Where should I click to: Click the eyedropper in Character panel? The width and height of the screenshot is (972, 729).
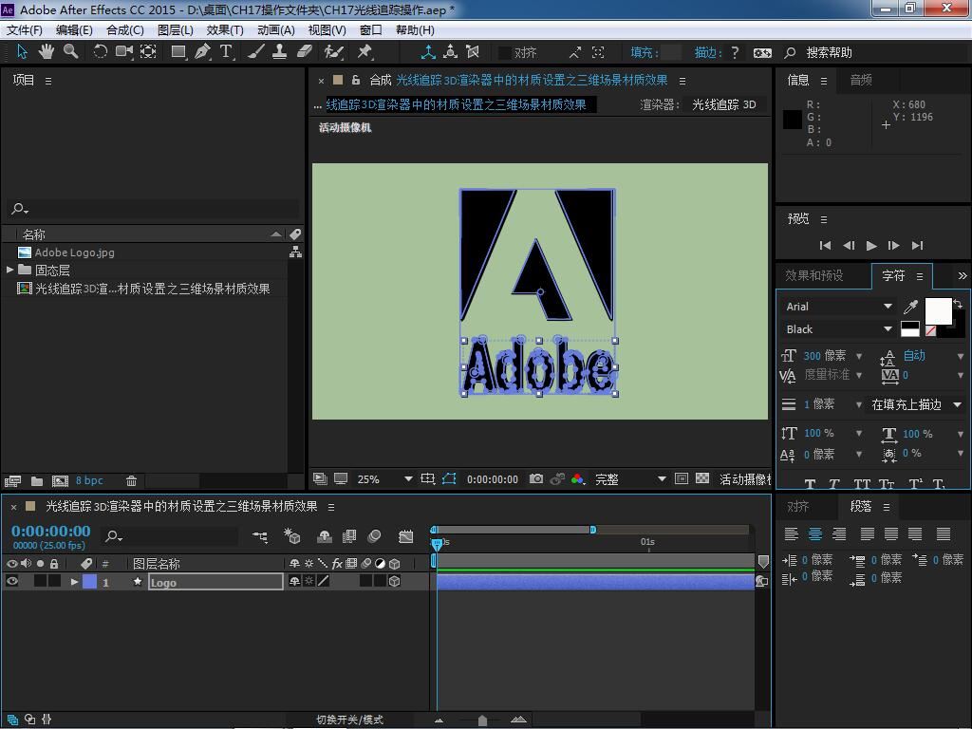(910, 307)
